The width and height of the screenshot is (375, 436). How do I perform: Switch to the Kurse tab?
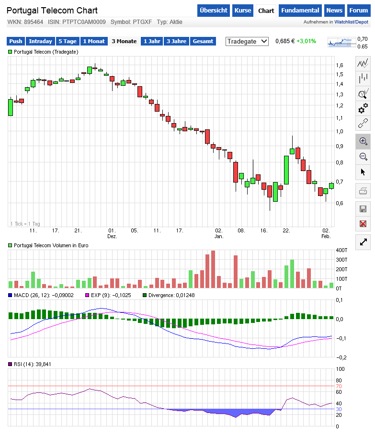tap(243, 11)
